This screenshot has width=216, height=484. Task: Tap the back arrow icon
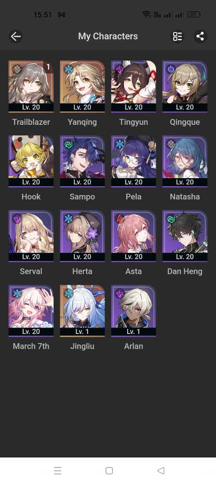(x=16, y=36)
